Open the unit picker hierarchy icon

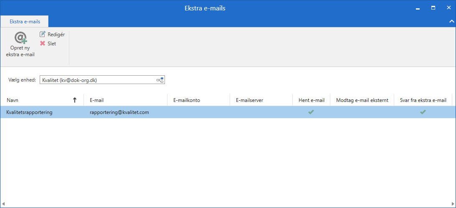pos(160,80)
